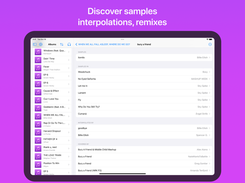Open the EP 5 album
Screen dimensions: 245x183
coord(52,172)
